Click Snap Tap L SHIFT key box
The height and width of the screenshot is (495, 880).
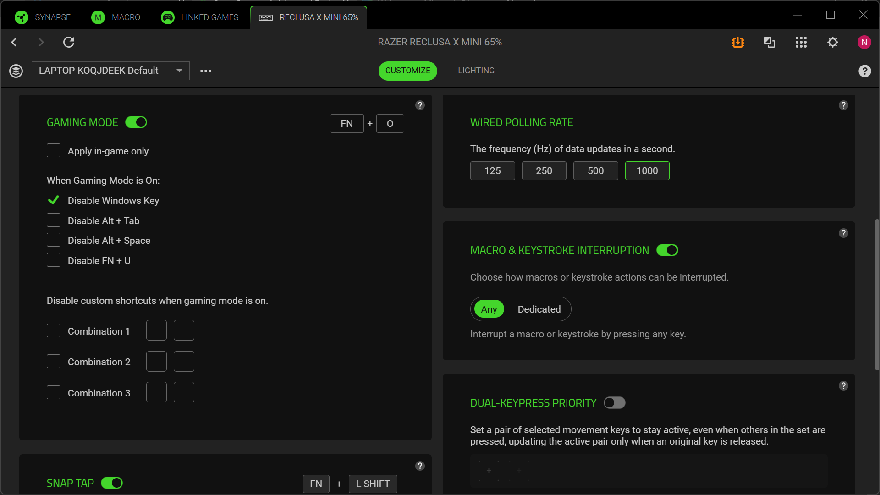click(373, 484)
